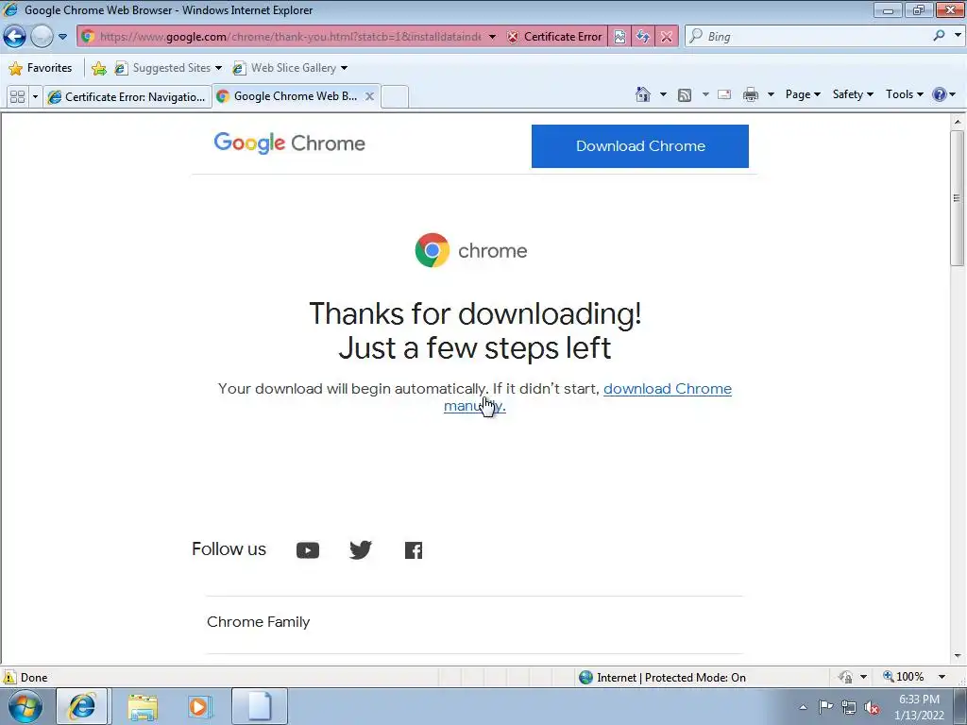Image resolution: width=967 pixels, height=725 pixels.
Task: Close the Google Chrome Web Browser tab
Action: click(369, 96)
